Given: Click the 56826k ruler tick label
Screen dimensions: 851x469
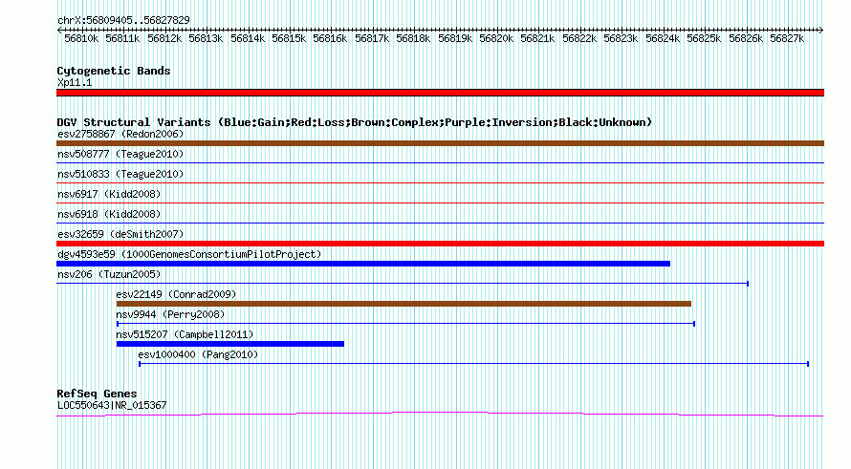Looking at the screenshot, I should coord(745,39).
